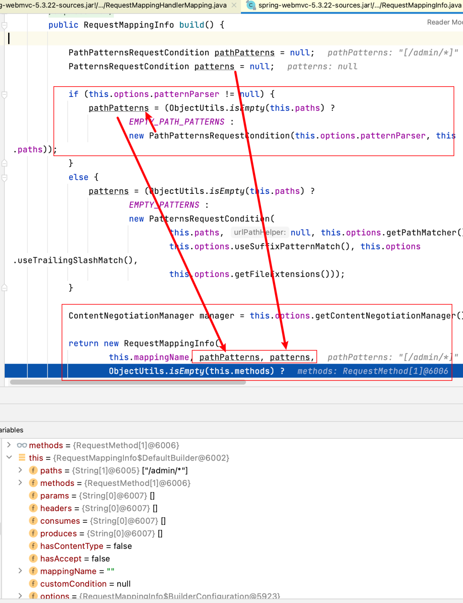The height and width of the screenshot is (603, 463).
Task: Collapse the 'this' DefaultBuilder node
Action: coord(9,458)
